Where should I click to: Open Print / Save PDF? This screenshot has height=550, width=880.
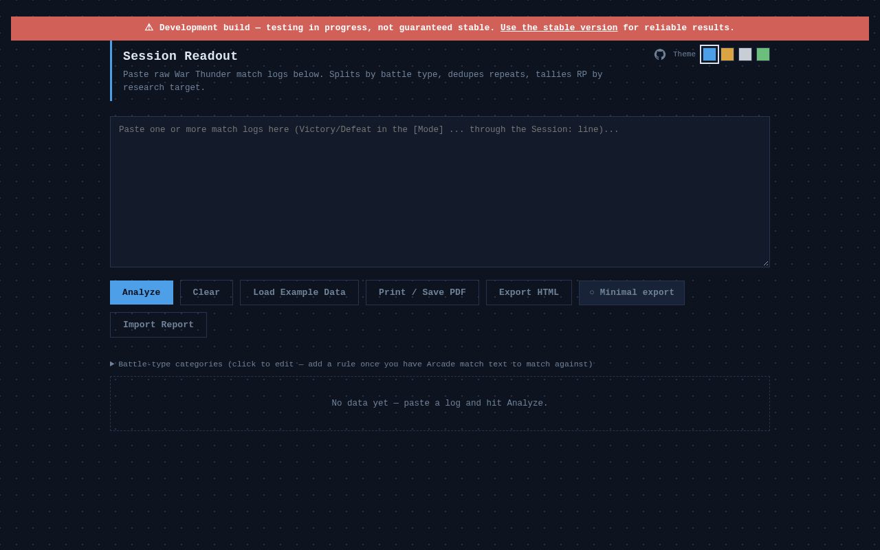[422, 292]
